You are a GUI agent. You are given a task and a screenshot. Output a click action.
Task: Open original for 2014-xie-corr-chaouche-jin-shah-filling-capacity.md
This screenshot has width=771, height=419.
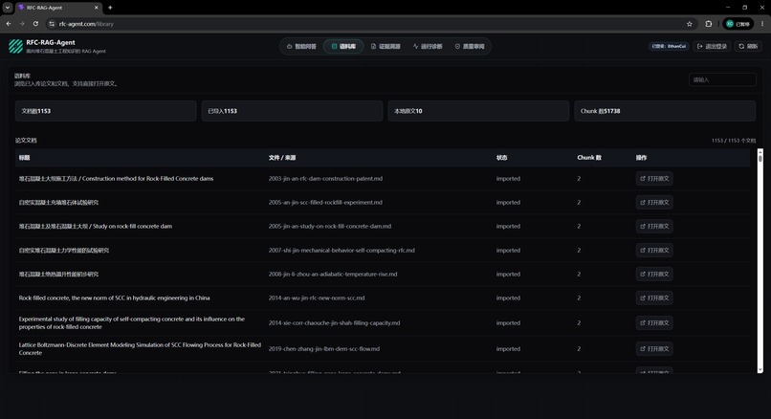click(x=654, y=323)
